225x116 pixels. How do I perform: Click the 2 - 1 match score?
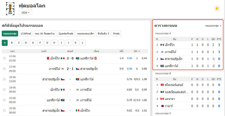pos(70,69)
